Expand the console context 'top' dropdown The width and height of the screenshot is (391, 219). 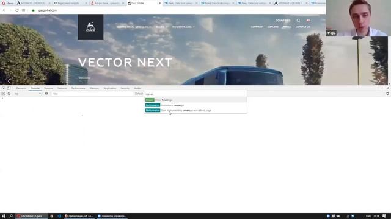(x=27, y=94)
